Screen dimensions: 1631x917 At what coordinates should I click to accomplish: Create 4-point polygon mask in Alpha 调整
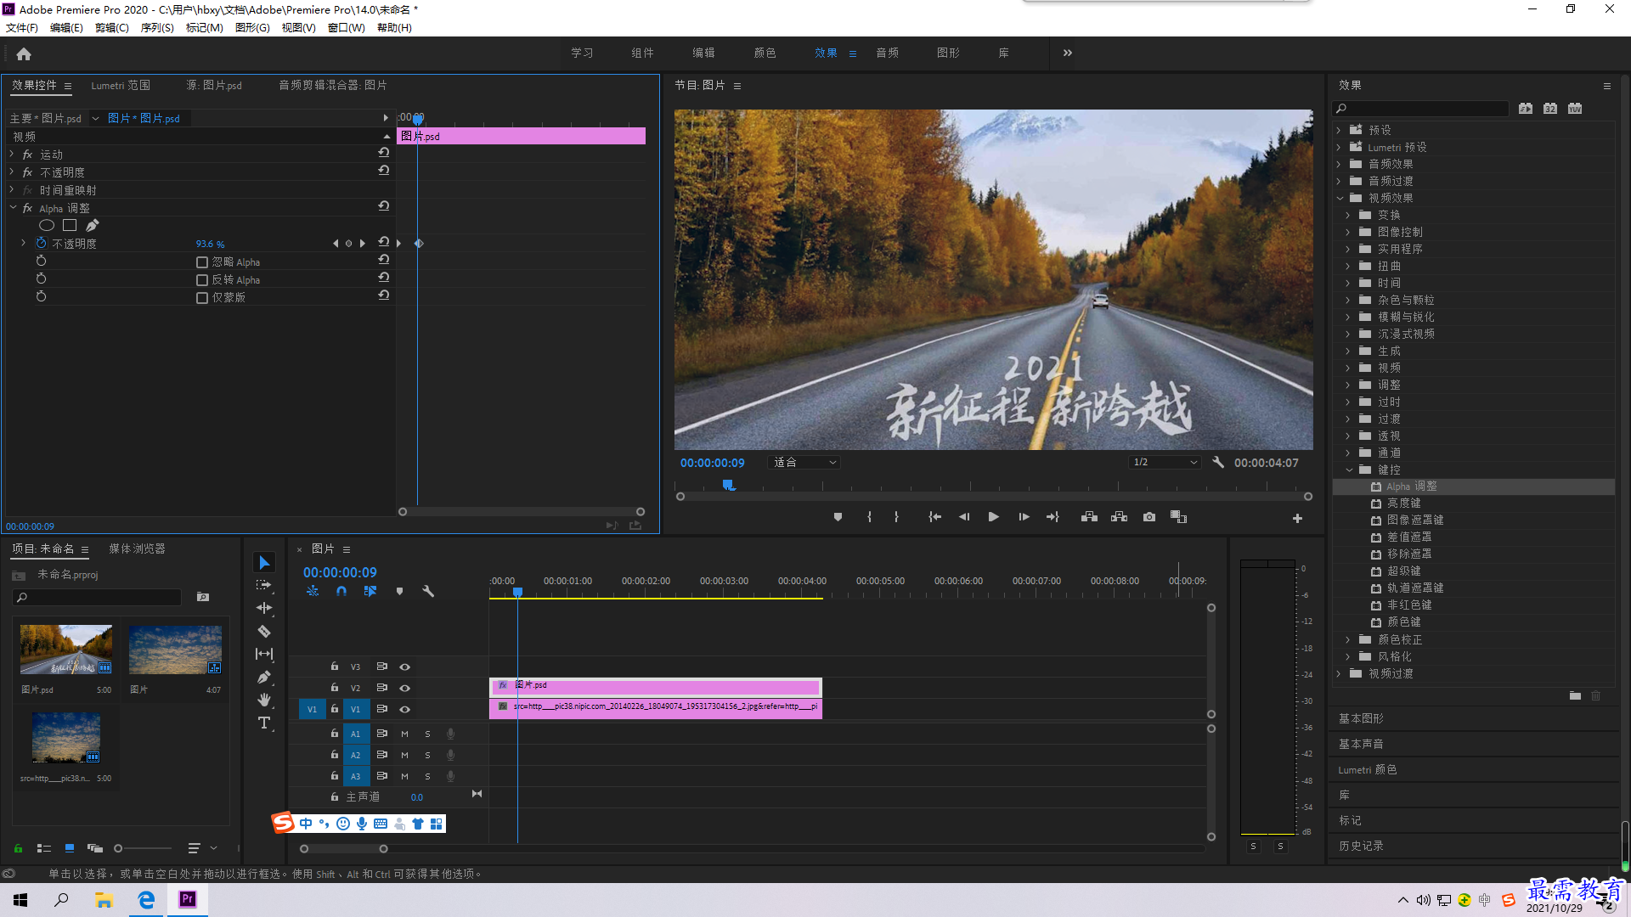coord(70,225)
